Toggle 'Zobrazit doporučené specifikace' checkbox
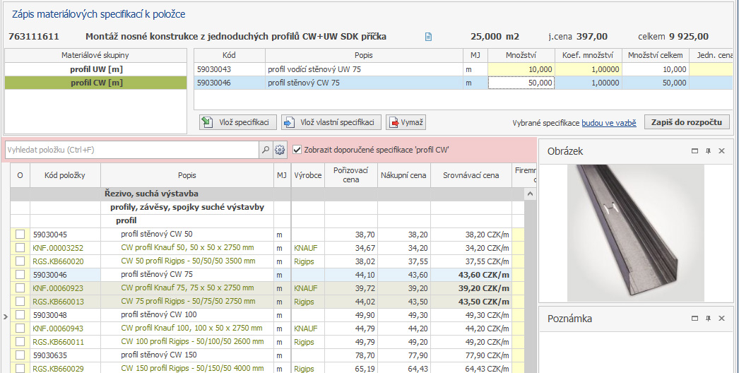Image resolution: width=739 pixels, height=373 pixels. [297, 150]
